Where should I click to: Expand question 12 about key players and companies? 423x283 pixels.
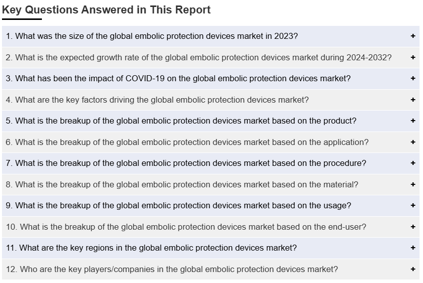point(172,269)
